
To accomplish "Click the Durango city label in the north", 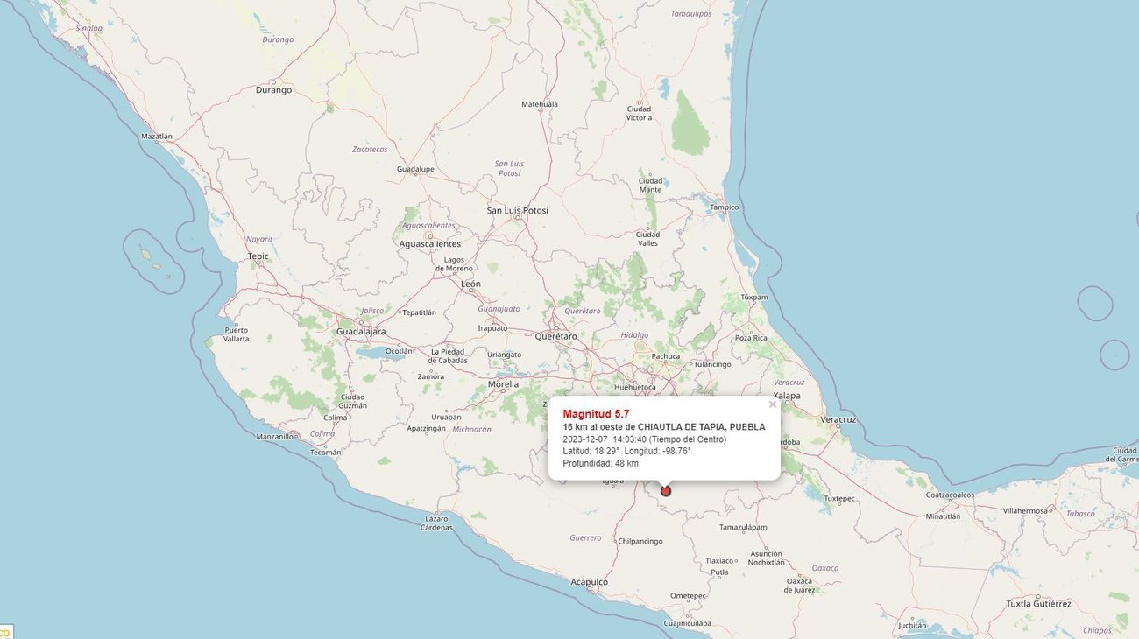I will click(x=272, y=88).
